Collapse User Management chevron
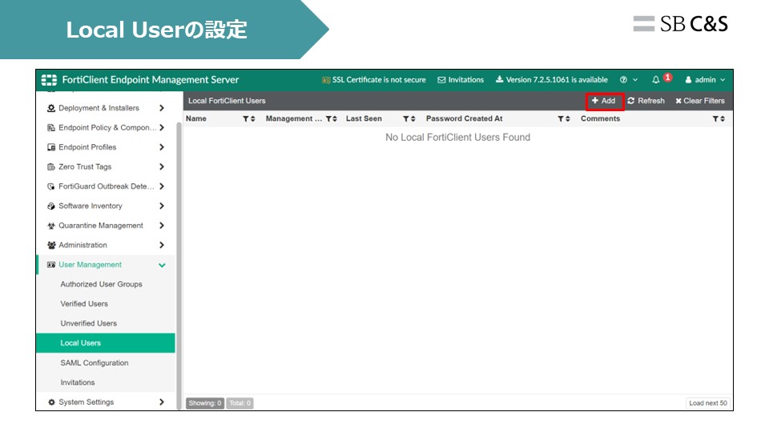769x432 pixels. [162, 266]
